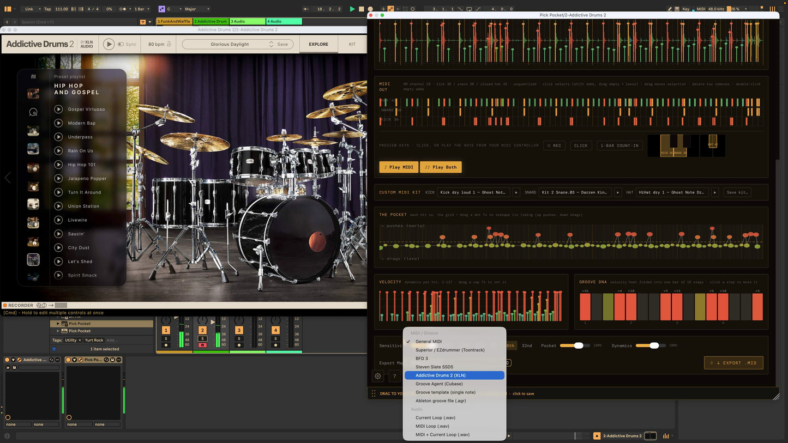This screenshot has height=443, width=788.
Task: Choose Groove Agent (Cubase) from menu
Action: [x=454, y=384]
